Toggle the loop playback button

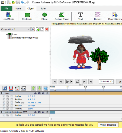[x=78, y=82]
